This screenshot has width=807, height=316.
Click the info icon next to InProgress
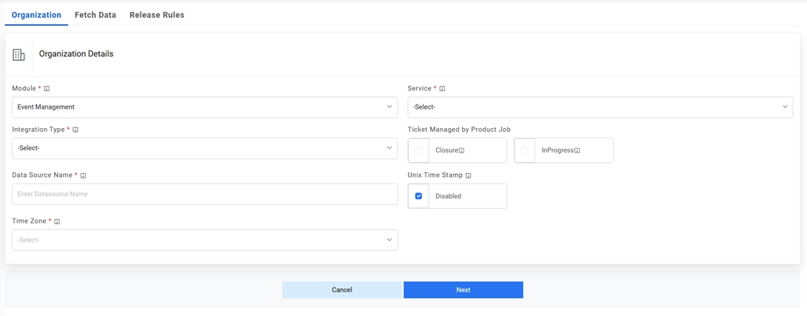click(x=577, y=151)
